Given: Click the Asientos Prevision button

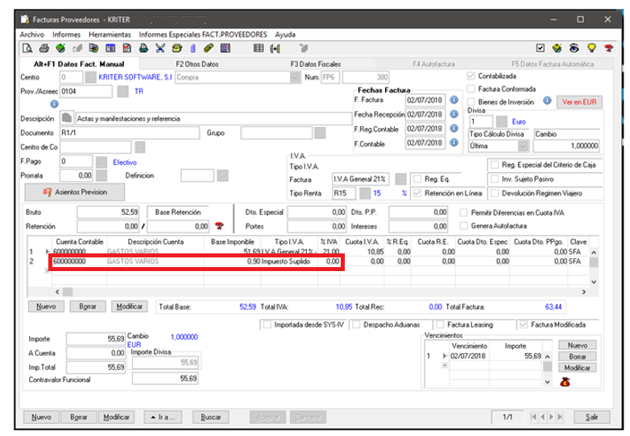Looking at the screenshot, I should tap(77, 192).
